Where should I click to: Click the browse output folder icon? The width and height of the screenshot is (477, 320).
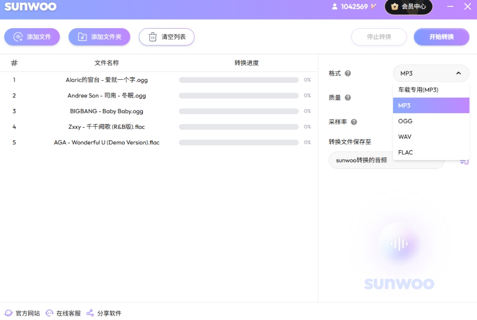point(464,162)
